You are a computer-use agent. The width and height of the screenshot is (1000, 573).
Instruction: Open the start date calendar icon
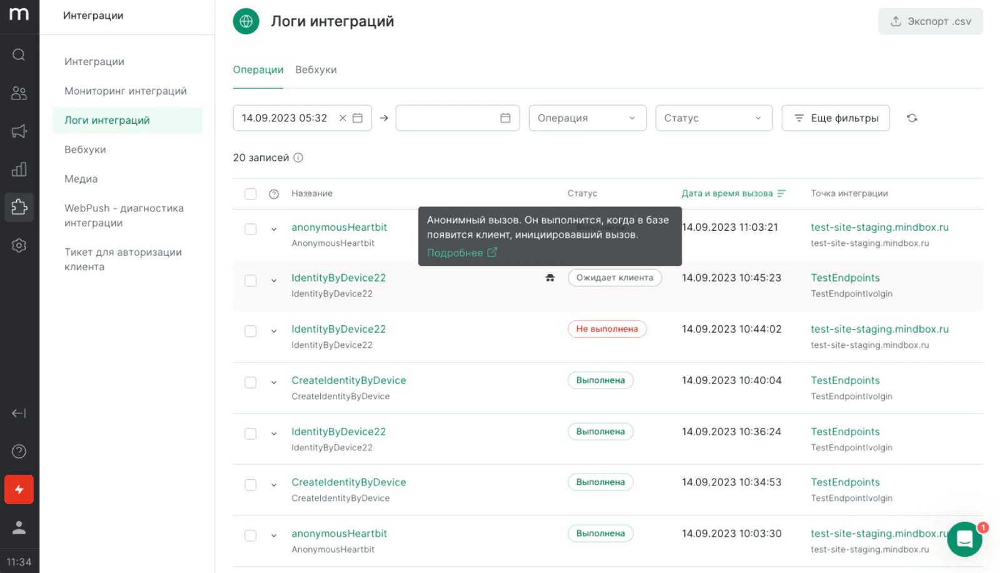pos(358,118)
